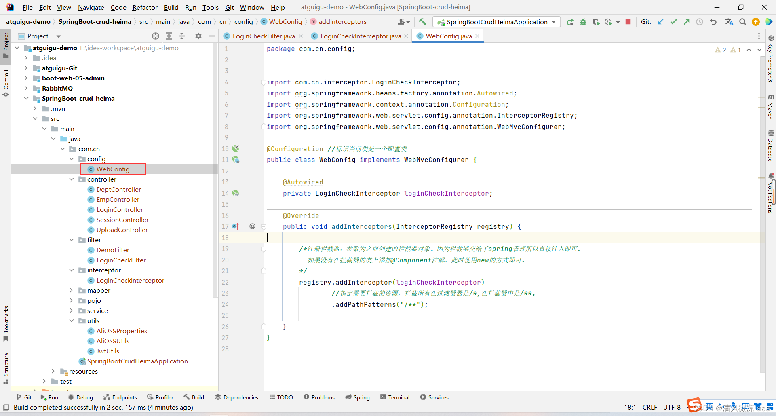Show Git history clock icon
776x416 pixels.
(700, 22)
